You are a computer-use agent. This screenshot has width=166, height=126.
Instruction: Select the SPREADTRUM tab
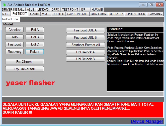click(136, 14)
